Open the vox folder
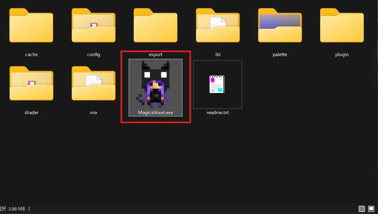This screenshot has height=214, width=378. coord(93,83)
